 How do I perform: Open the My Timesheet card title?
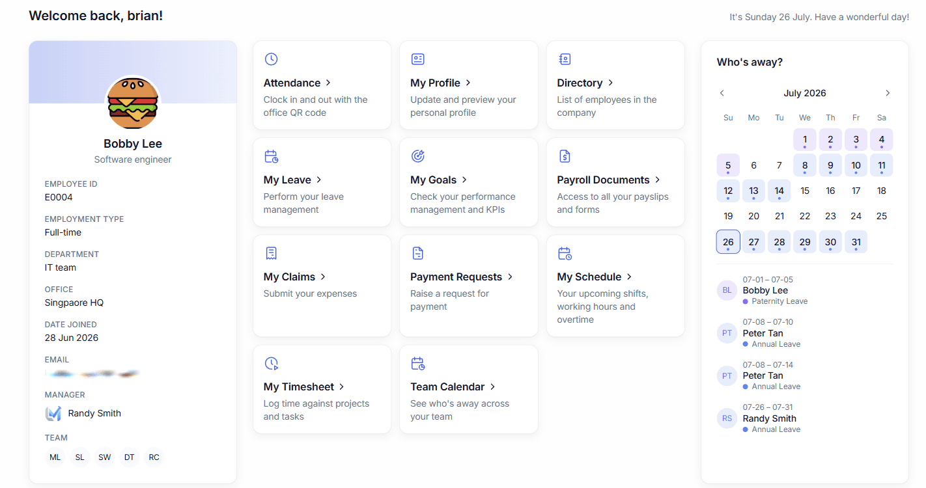pyautogui.click(x=299, y=386)
